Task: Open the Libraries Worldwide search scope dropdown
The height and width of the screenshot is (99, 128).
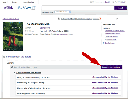Action: [63, 12]
